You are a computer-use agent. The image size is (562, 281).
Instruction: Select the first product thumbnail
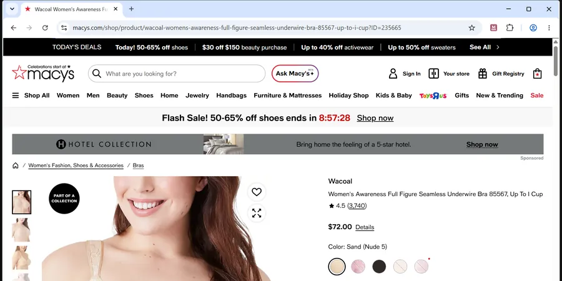[21, 202]
